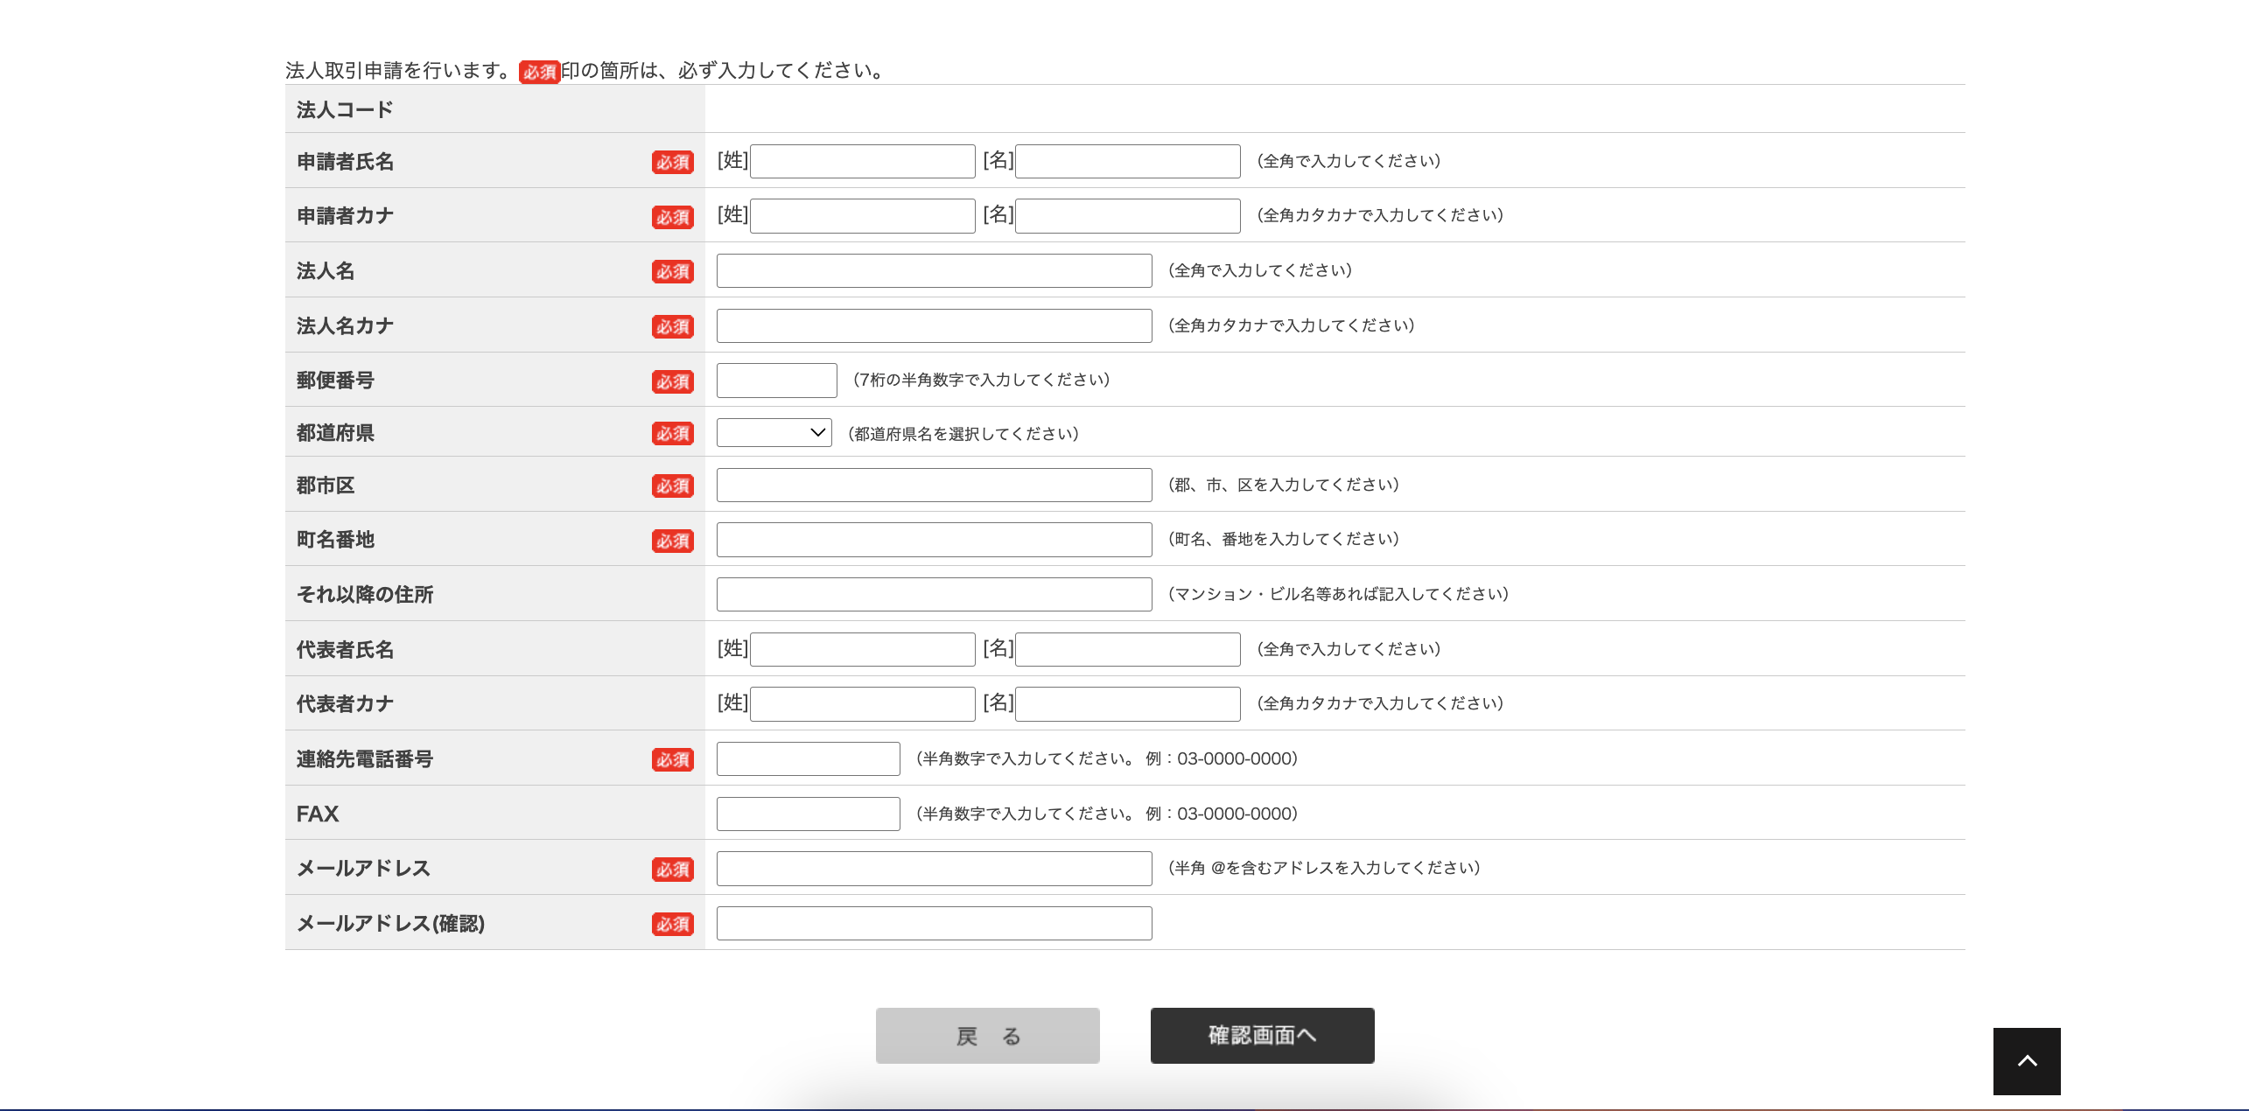The image size is (2249, 1111).
Task: Click the 法人名 corporate name field
Action: (933, 270)
